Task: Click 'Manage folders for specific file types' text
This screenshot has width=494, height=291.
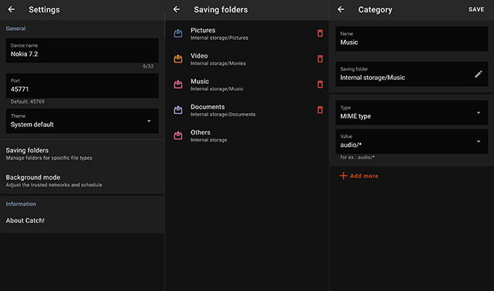Action: [x=49, y=158]
